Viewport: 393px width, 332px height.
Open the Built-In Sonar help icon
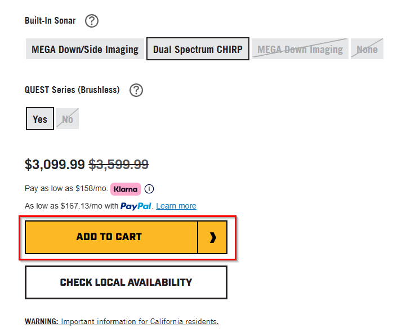pyautogui.click(x=91, y=21)
